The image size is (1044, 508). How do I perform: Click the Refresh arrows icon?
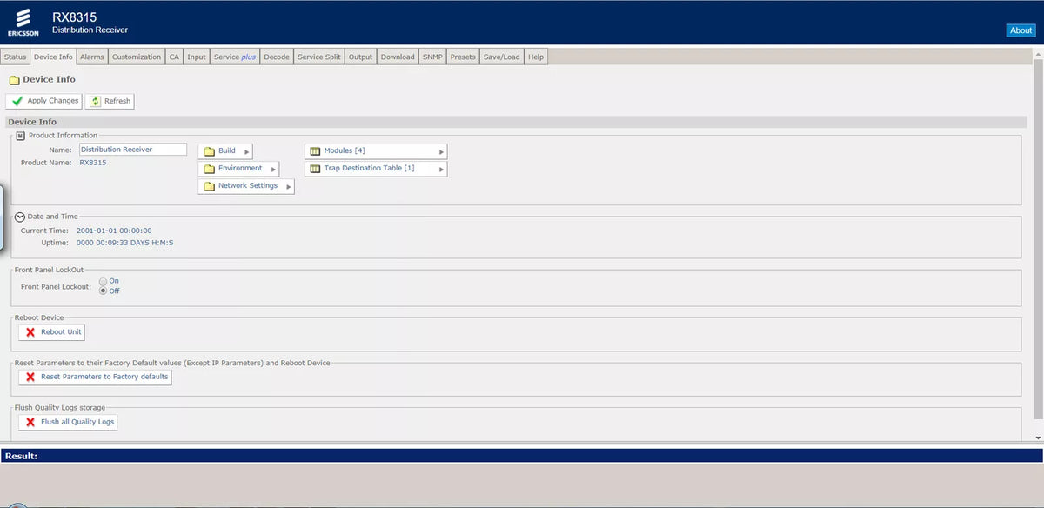(x=95, y=101)
